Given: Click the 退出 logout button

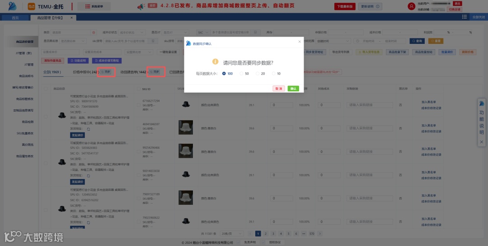Looking at the screenshot, I should click(x=457, y=4).
